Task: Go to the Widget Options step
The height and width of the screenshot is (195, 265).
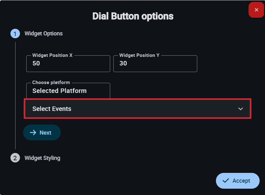Action: [x=44, y=34]
